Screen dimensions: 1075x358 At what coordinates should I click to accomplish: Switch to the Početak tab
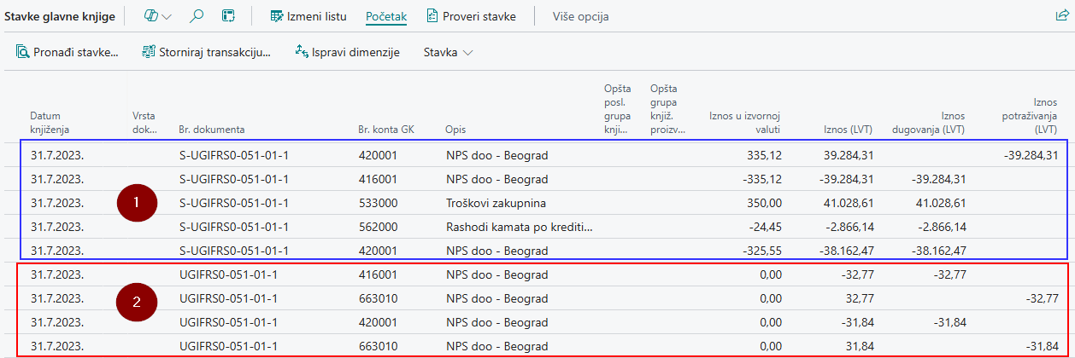(386, 16)
